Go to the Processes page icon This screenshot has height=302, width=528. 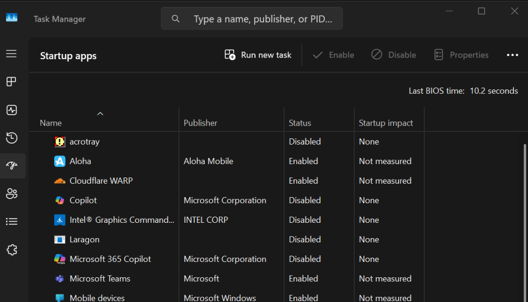point(11,82)
